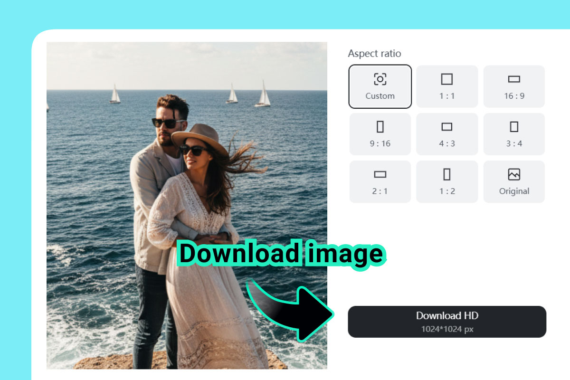The image size is (570, 380).
Task: Select the Custom aspect ratio option
Action: point(380,86)
